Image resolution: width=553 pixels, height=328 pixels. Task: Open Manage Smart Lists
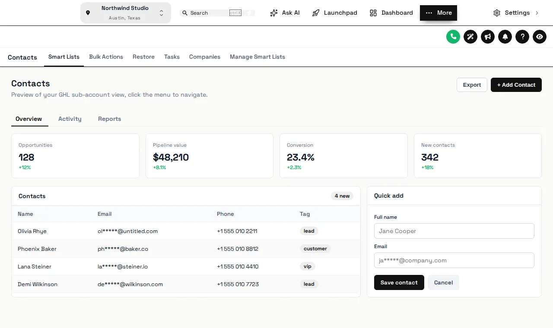257,57
